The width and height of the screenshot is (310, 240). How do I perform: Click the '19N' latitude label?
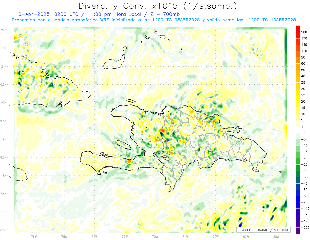tap(4, 139)
